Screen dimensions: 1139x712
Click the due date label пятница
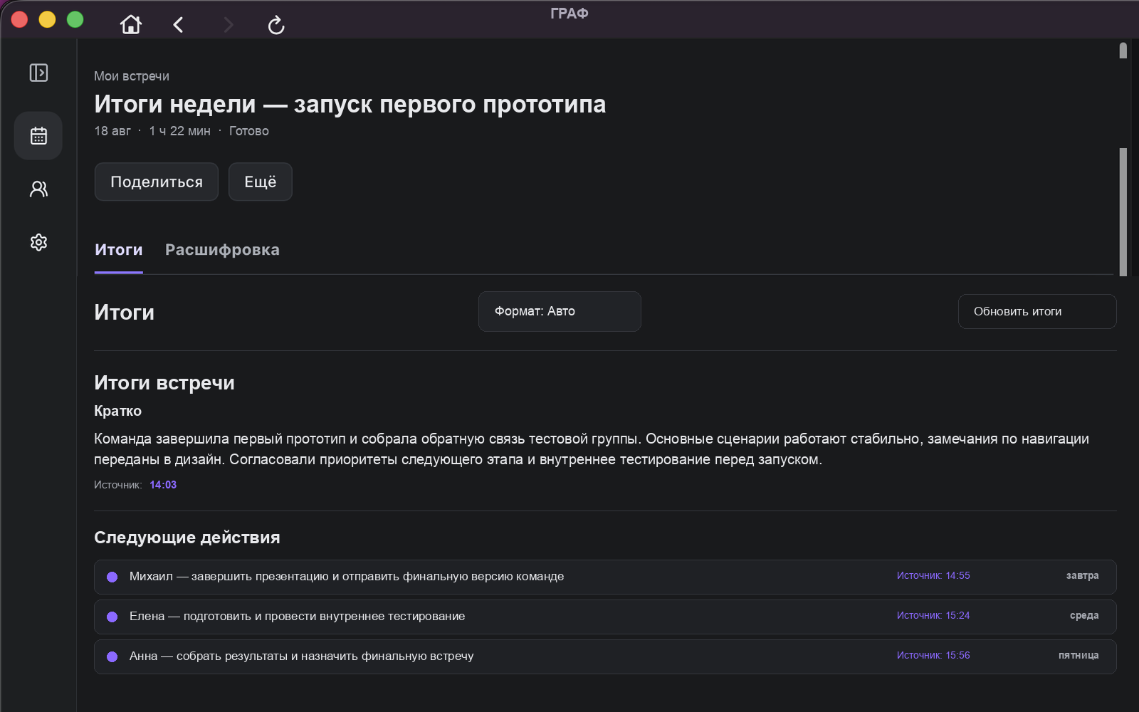pyautogui.click(x=1078, y=655)
